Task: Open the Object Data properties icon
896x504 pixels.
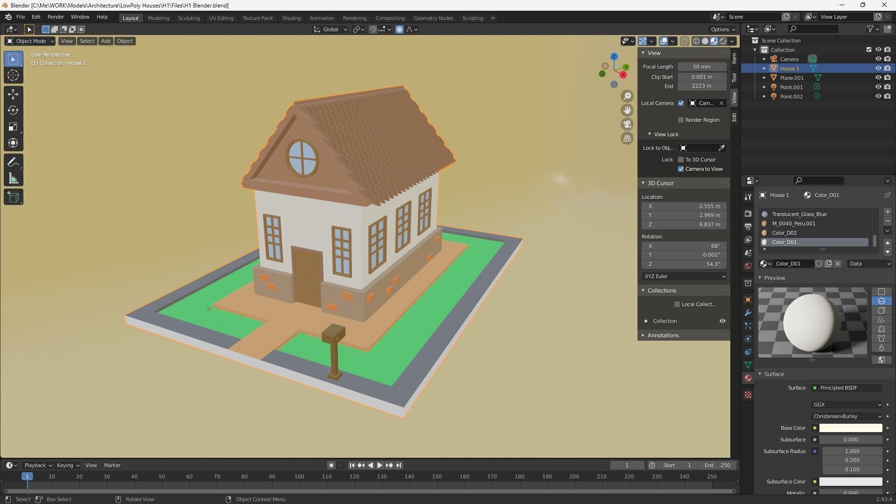Action: [748, 365]
